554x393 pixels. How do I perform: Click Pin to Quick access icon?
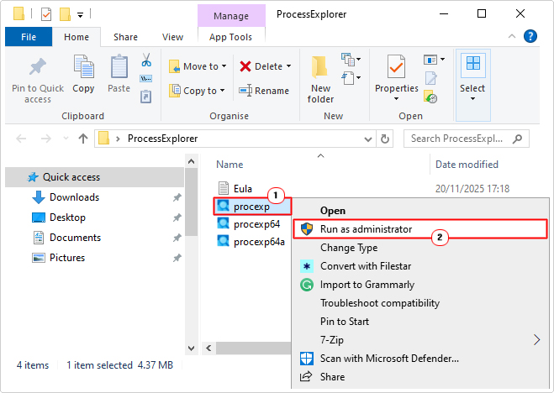click(x=38, y=66)
